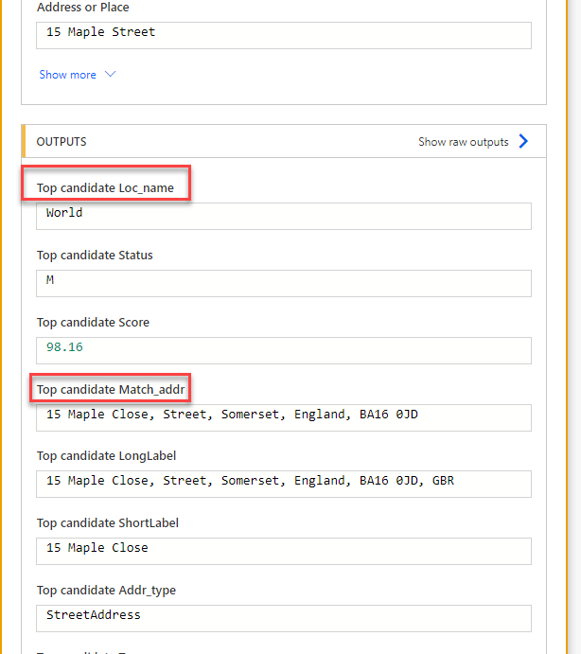581x654 pixels.
Task: Click the OUTPUTS section header
Action: coord(62,142)
